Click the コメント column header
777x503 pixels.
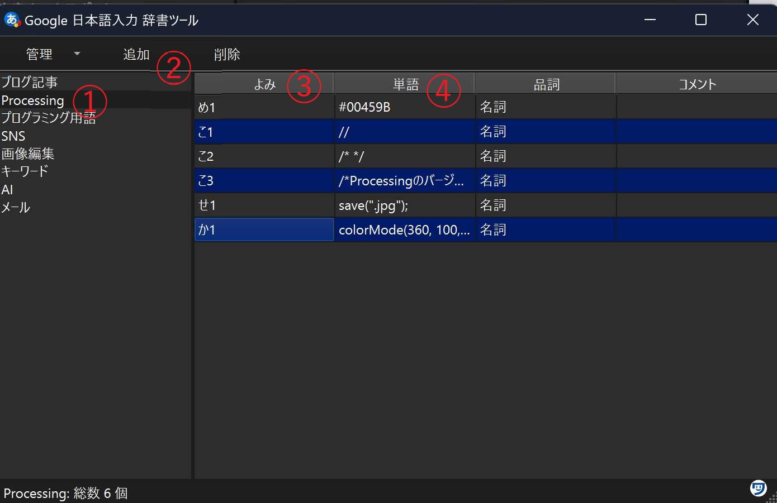(696, 84)
